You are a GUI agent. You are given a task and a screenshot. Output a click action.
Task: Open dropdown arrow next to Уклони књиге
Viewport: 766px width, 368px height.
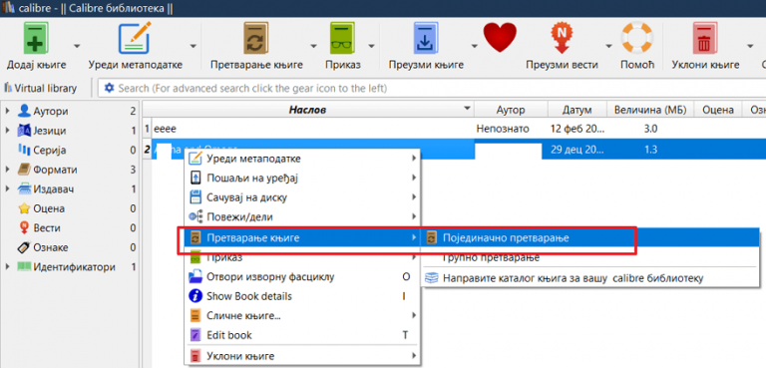pyautogui.click(x=750, y=46)
